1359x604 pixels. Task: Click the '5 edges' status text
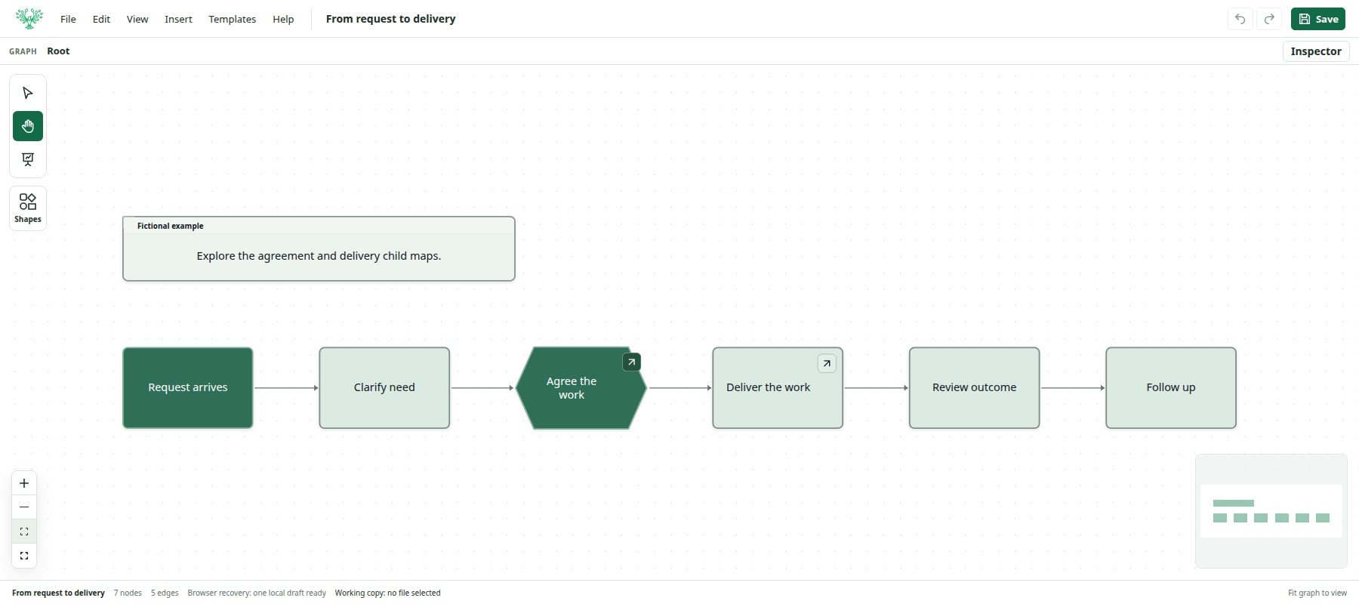click(x=165, y=593)
